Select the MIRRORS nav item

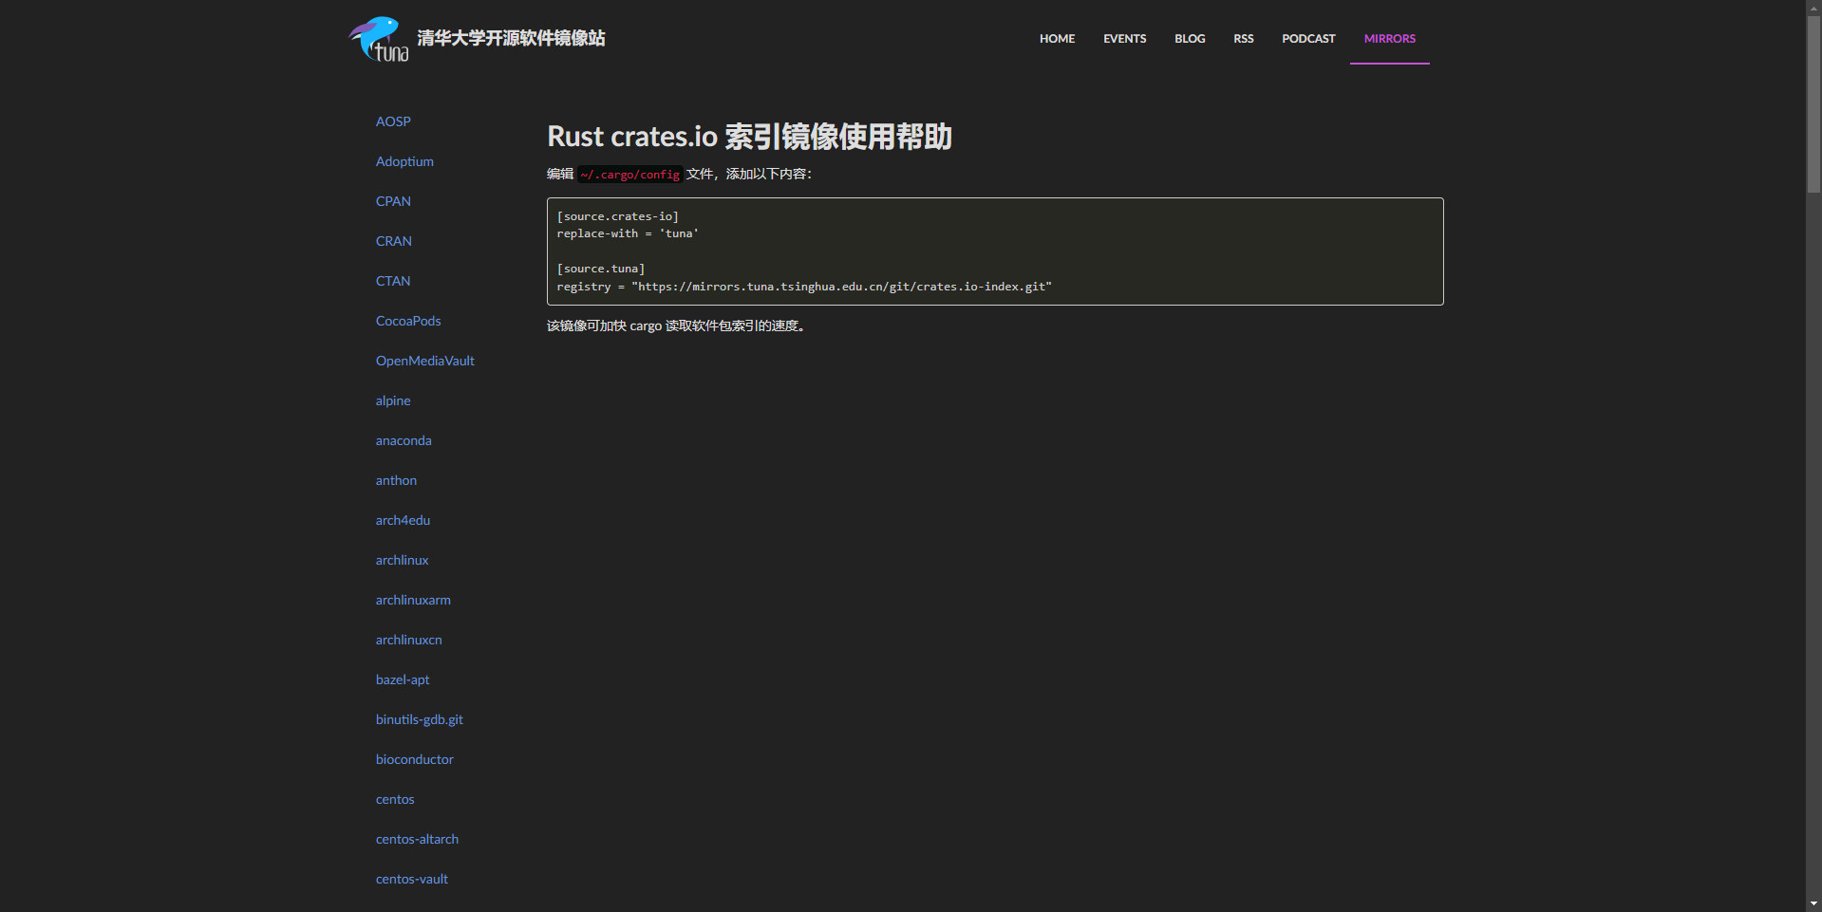tap(1389, 39)
